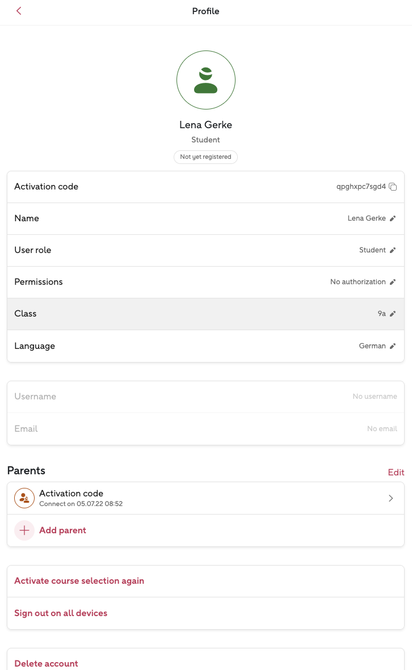412x670 pixels.
Task: Expand parent Activation code chevron
Action: pos(390,498)
